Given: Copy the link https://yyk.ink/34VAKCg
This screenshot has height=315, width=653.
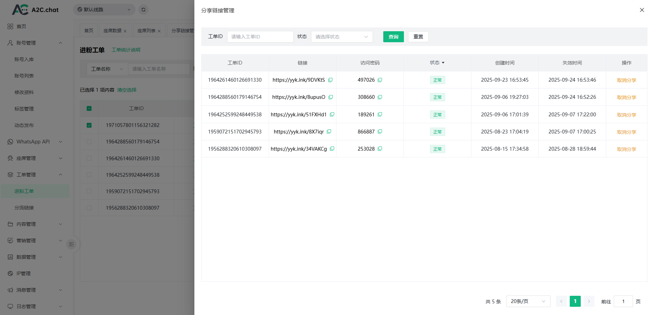Looking at the screenshot, I should pos(332,149).
